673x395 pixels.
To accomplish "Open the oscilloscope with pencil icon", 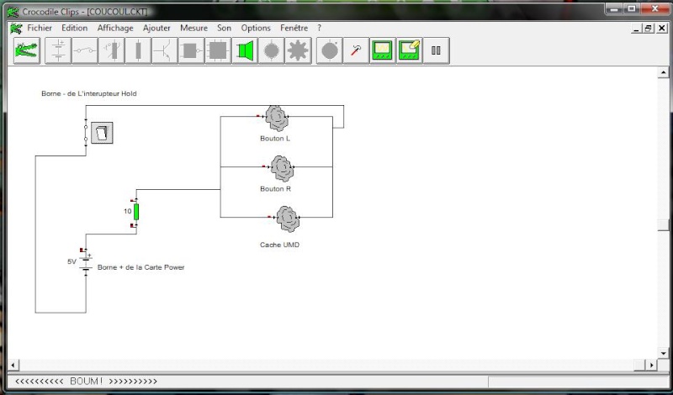I will [409, 50].
